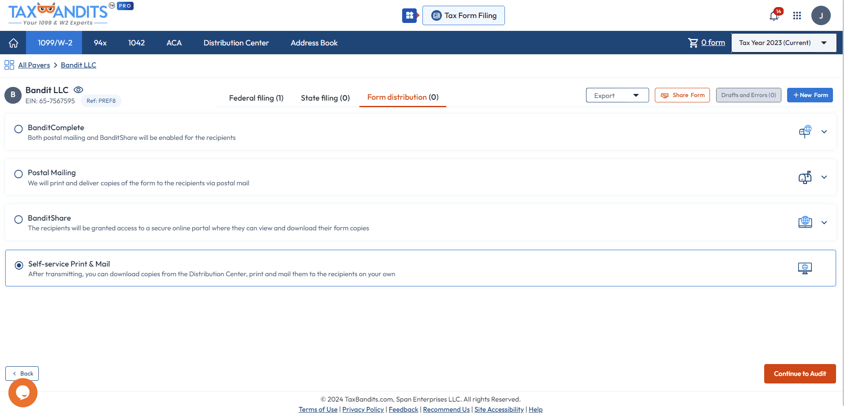Click the Tax Form Filing button

463,15
